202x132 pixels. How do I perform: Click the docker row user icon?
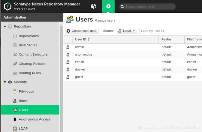coord(68,69)
